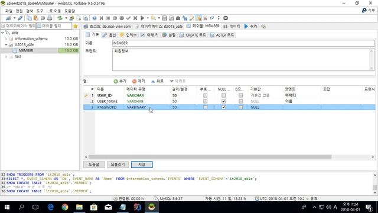Click the 추가 add column button

(x=120, y=81)
